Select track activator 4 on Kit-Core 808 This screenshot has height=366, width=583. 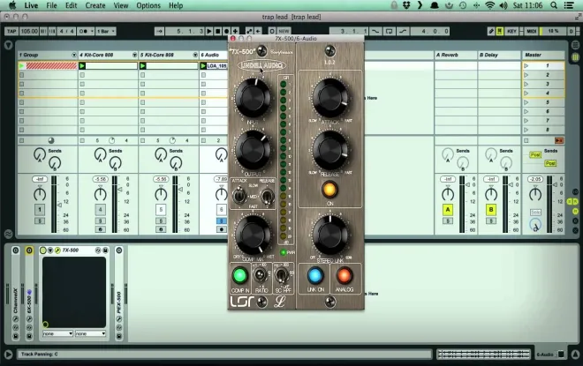[100, 210]
